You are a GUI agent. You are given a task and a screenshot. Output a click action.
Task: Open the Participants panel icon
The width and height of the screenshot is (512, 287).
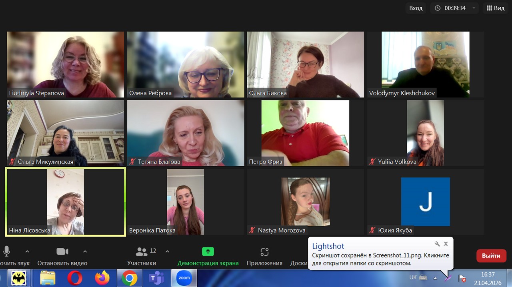click(142, 252)
